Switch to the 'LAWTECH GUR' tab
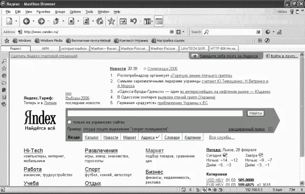This screenshot has width=305, height=194. point(194,48)
